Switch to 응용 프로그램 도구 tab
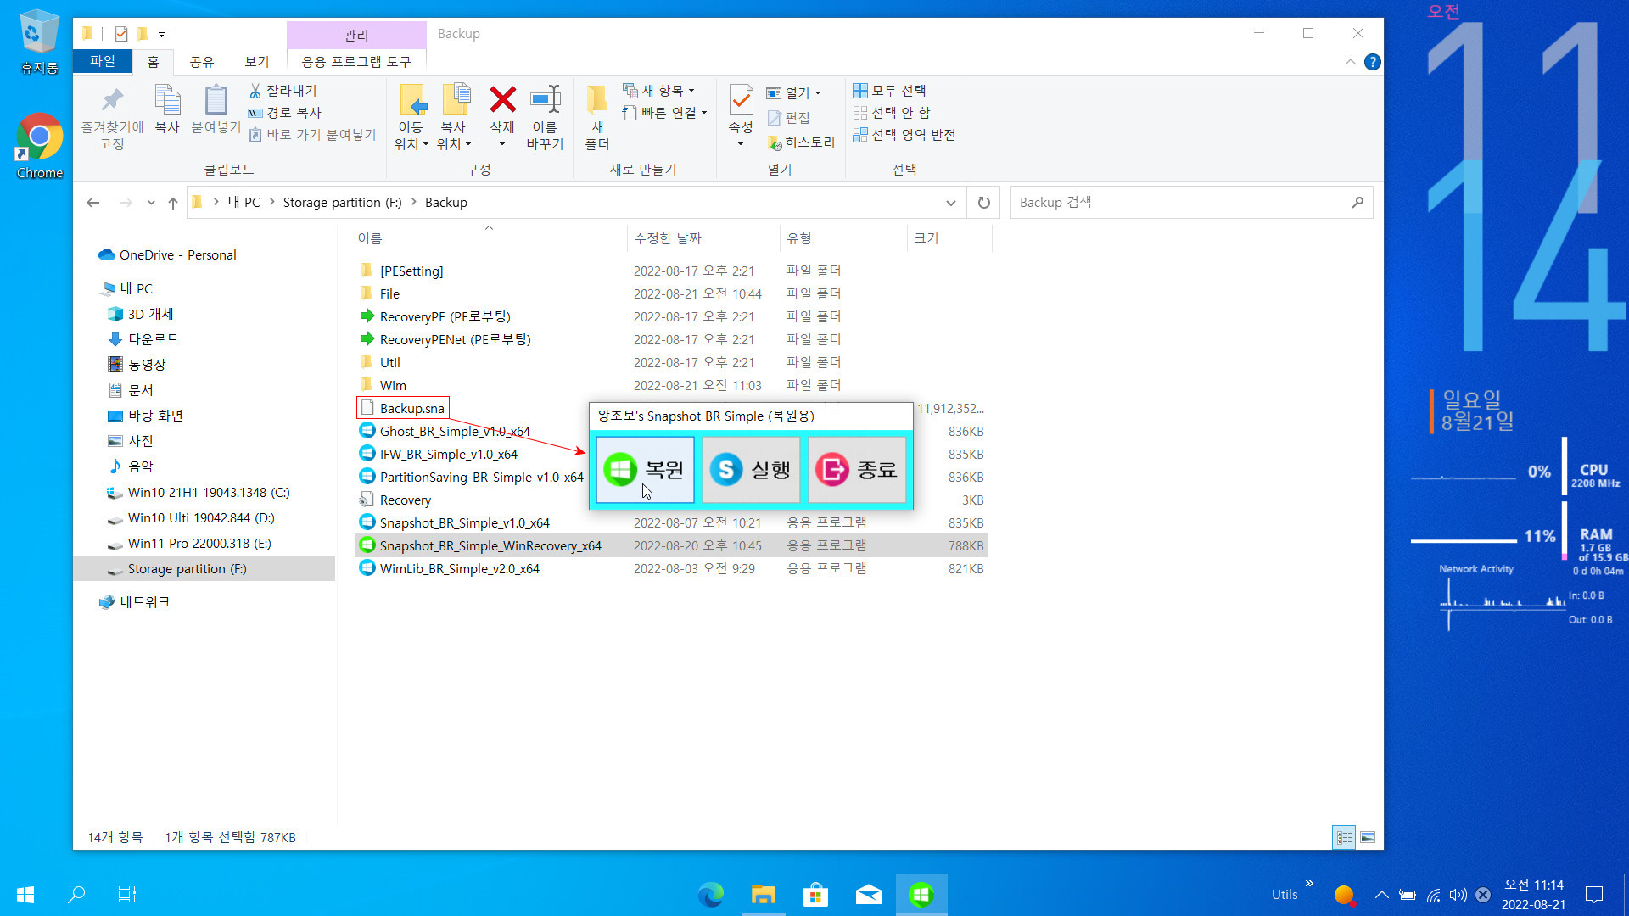1629x916 pixels. [356, 62]
